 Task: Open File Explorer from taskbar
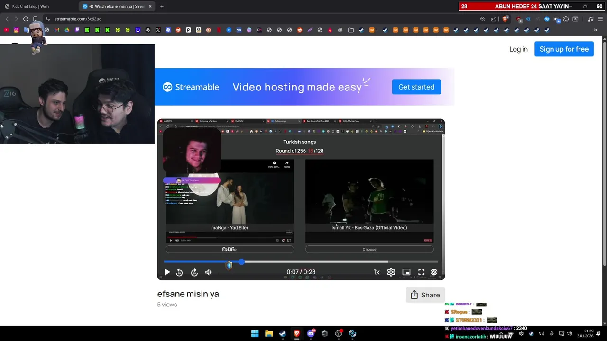tap(269, 333)
